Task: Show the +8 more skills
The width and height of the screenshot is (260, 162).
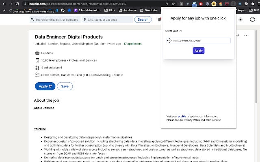Action: (x=117, y=75)
